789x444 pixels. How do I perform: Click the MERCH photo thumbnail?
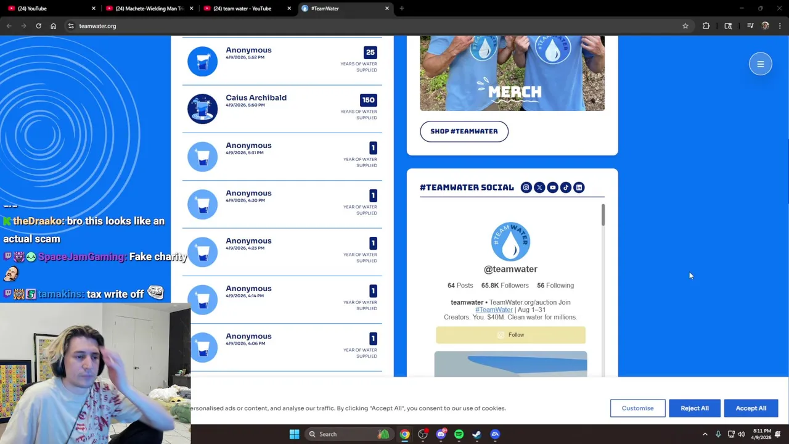pyautogui.click(x=512, y=73)
